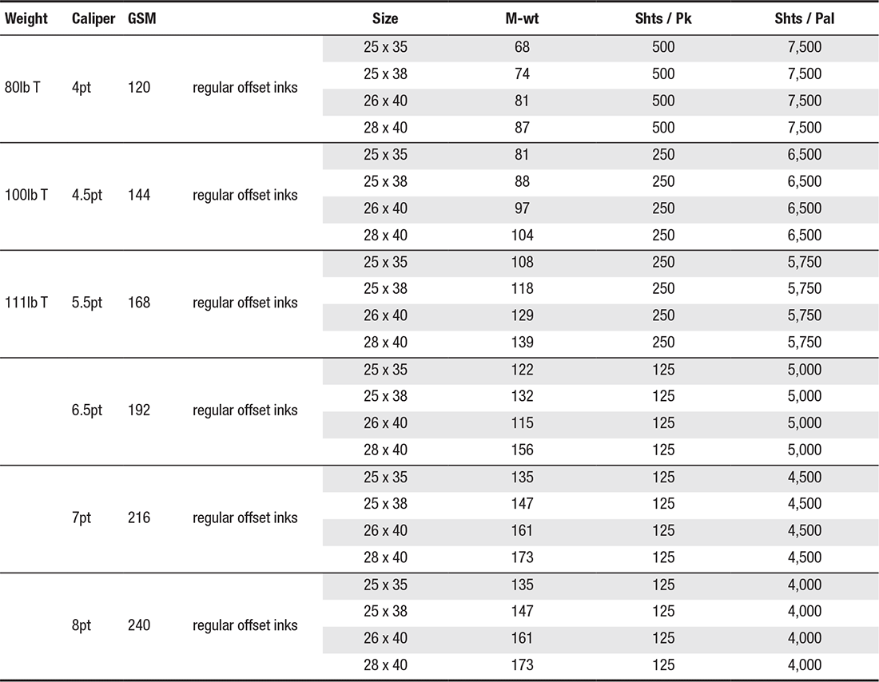Image resolution: width=879 pixels, height=682 pixels.
Task: Click the 8pt caliper cell
Action: point(82,625)
